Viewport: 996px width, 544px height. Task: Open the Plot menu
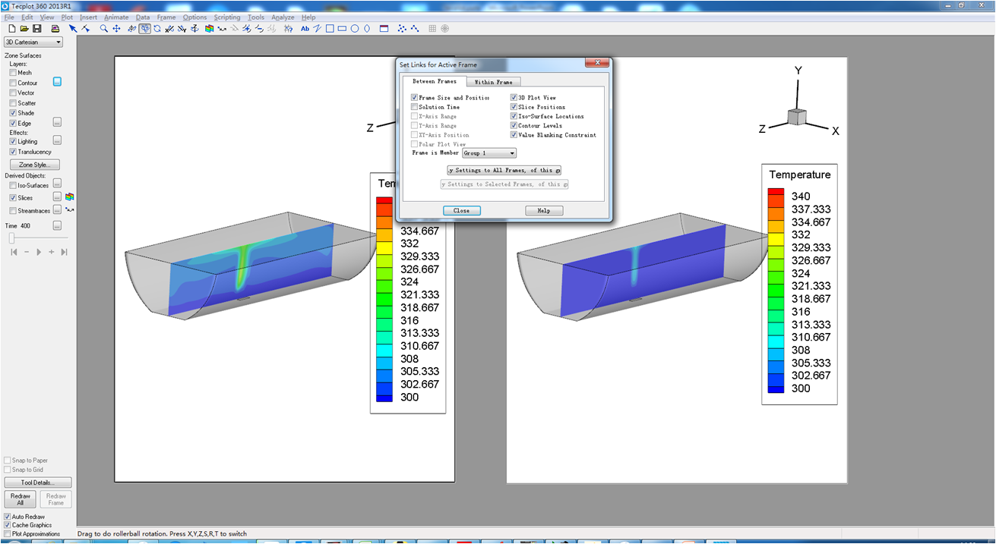point(67,17)
